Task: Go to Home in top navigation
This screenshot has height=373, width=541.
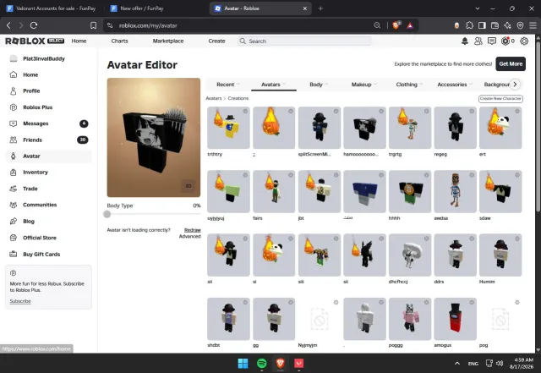Action: click(79, 41)
